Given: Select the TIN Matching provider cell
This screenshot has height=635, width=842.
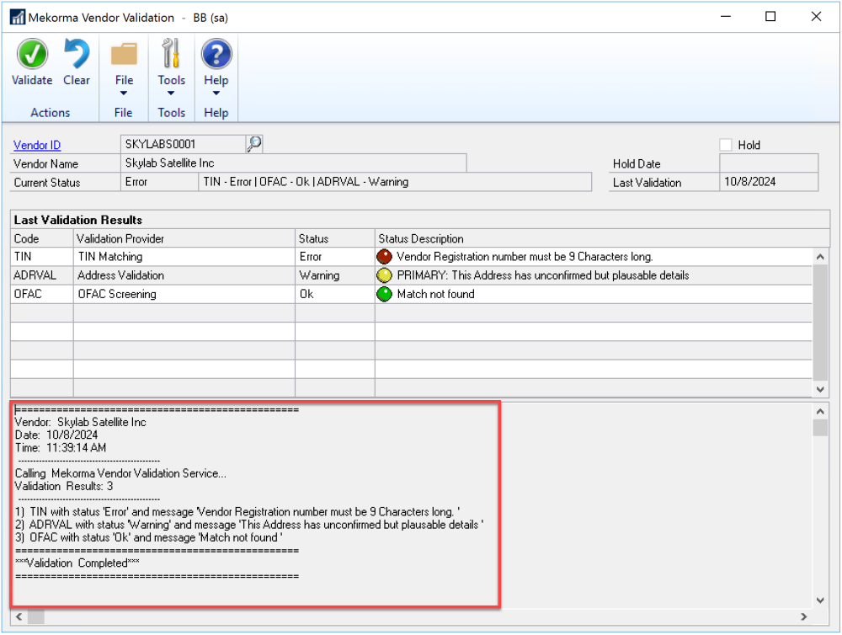Looking at the screenshot, I should click(184, 257).
